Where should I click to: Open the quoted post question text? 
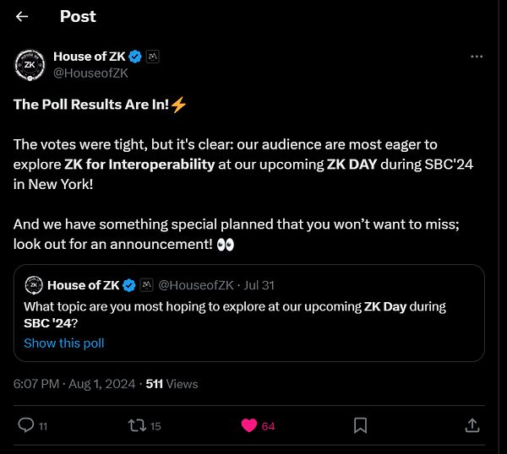235,314
